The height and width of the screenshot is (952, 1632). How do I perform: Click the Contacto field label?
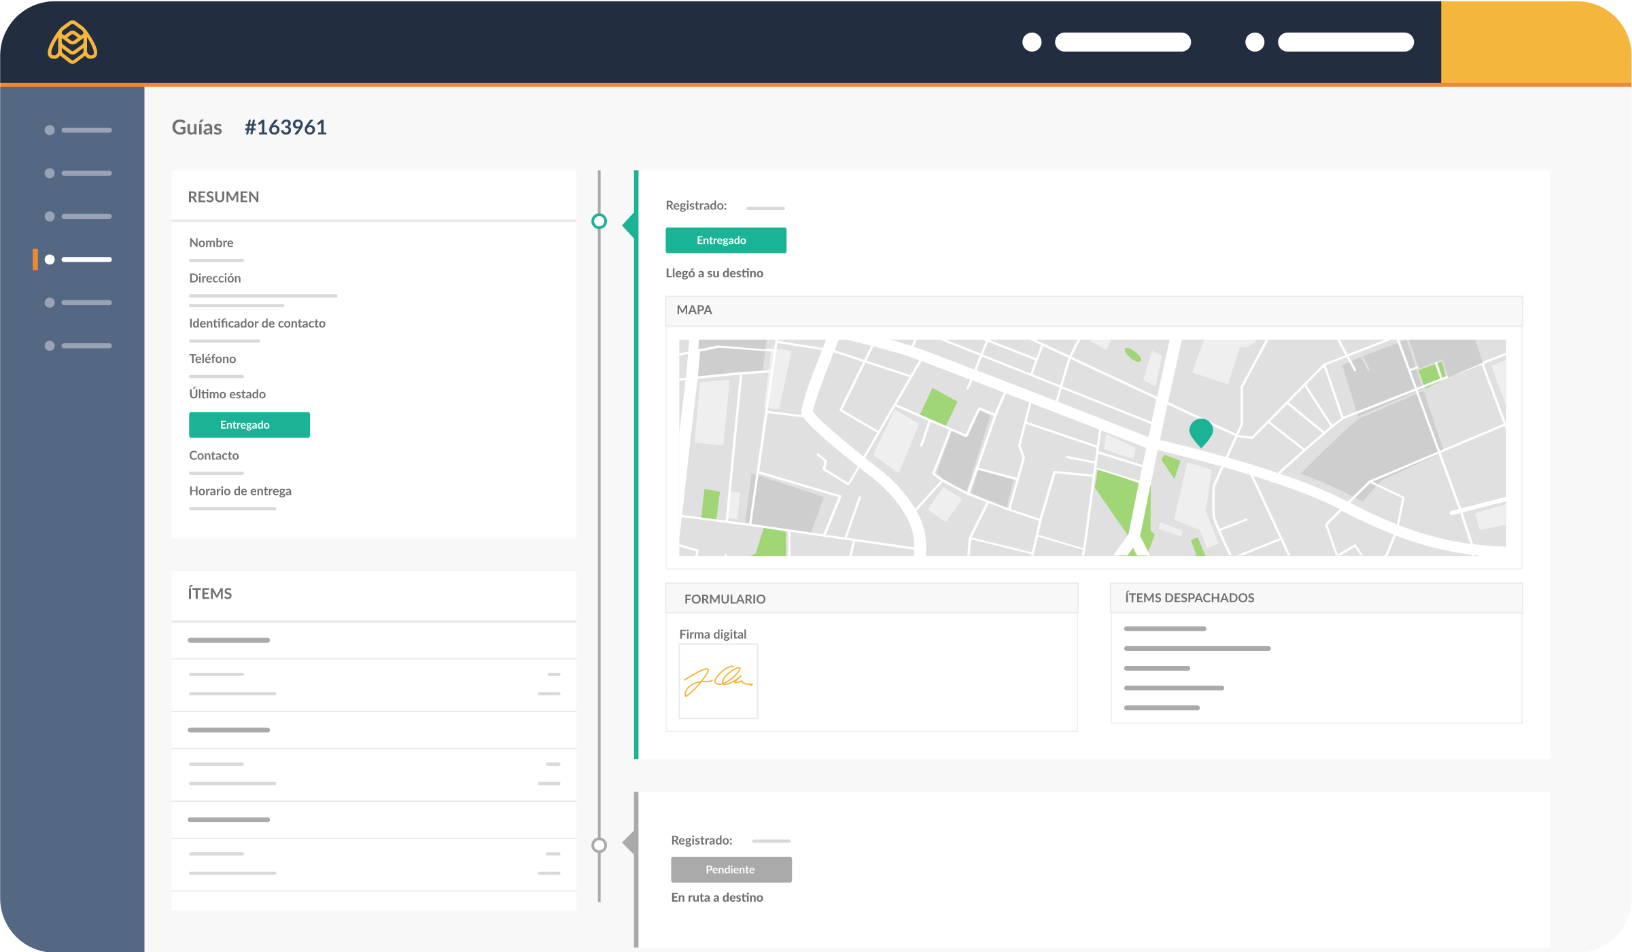214,455
